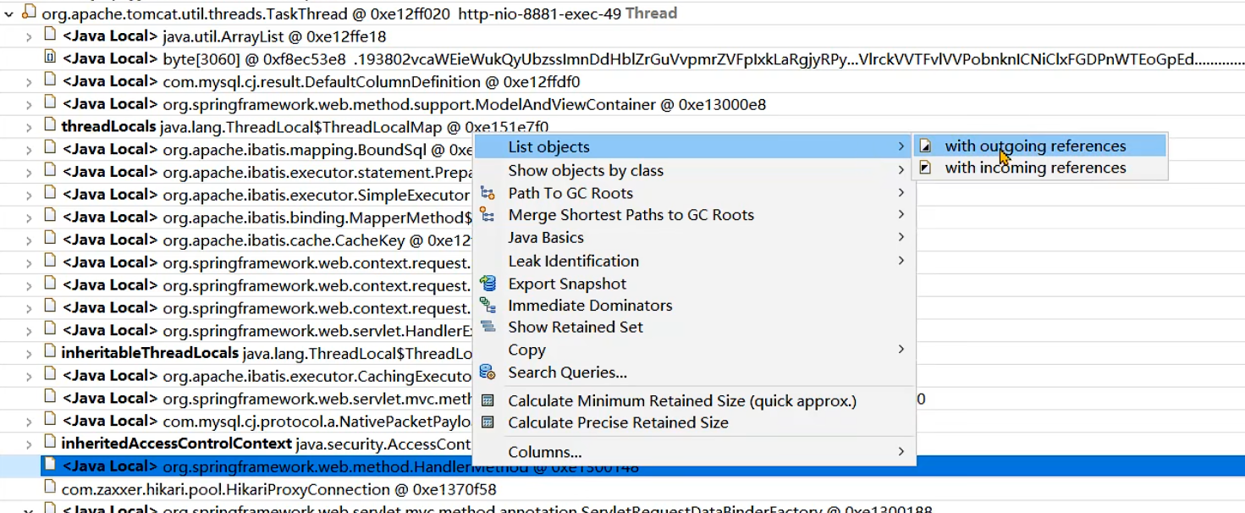Screen dimensions: 1245x513
Task: Expand the ibatis SimpleExecutor node
Action: (29, 196)
